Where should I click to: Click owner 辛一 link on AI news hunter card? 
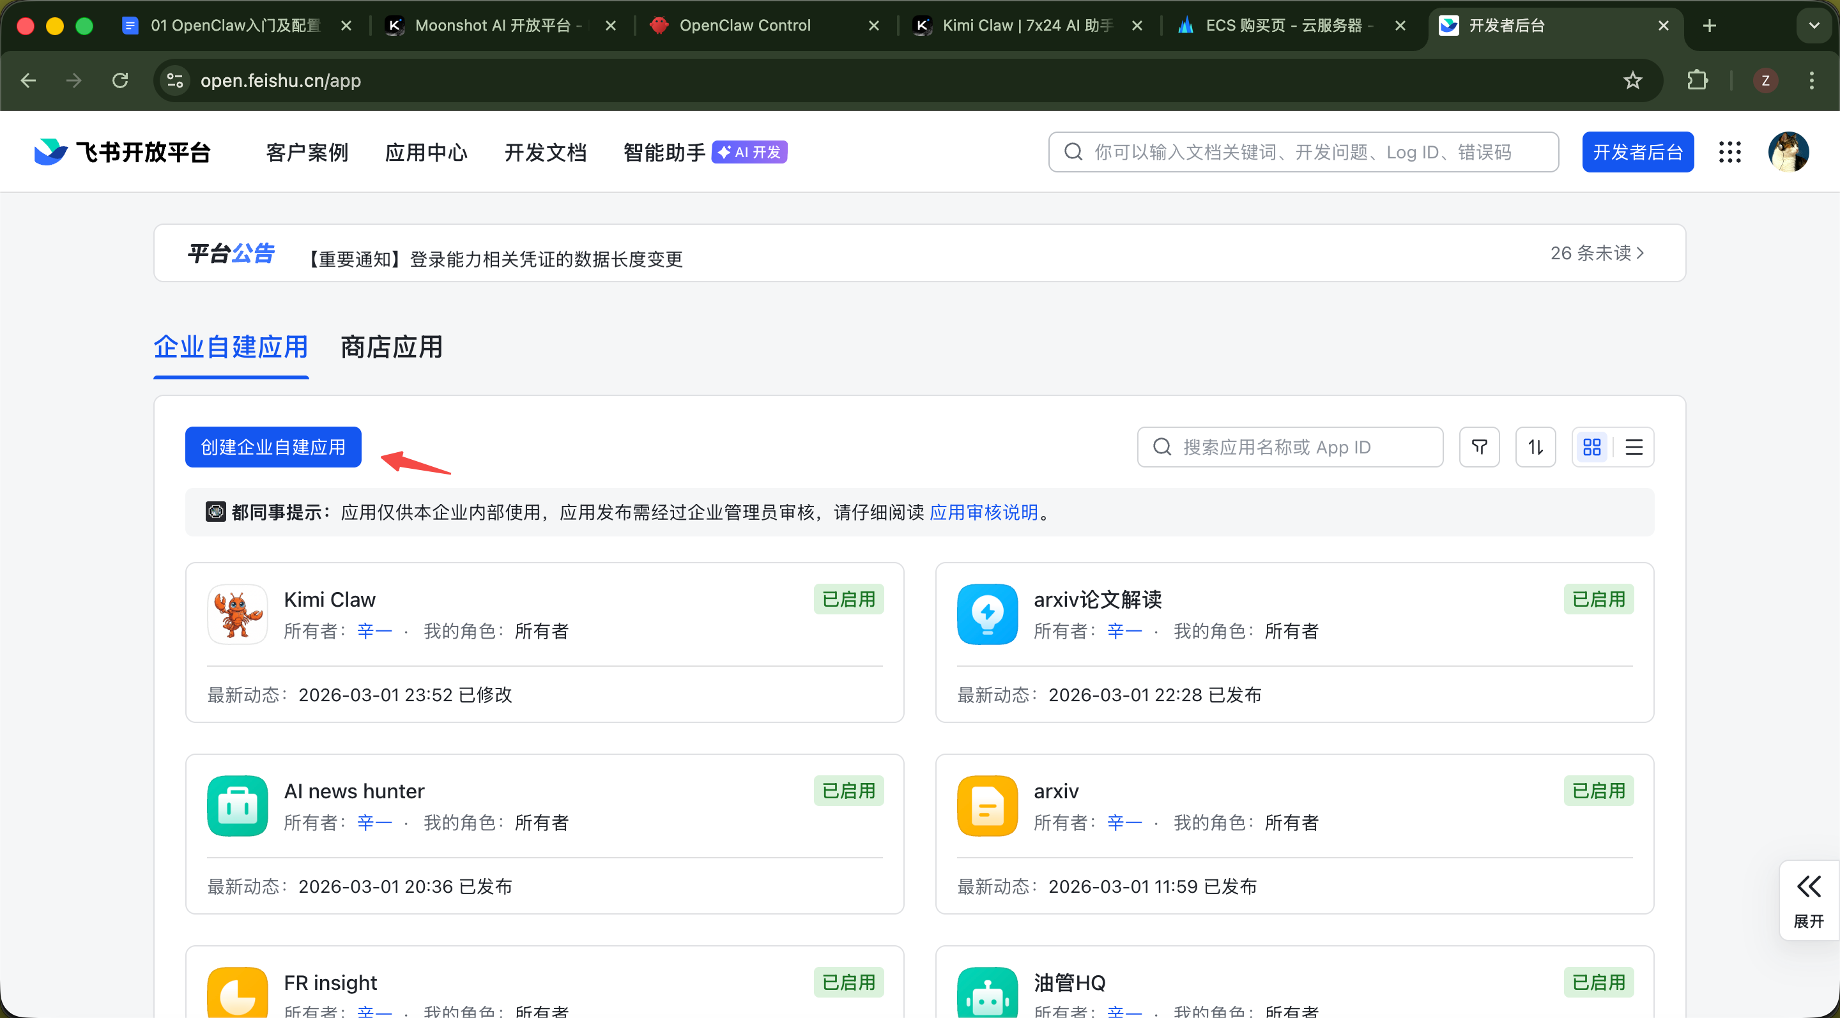[x=374, y=823]
